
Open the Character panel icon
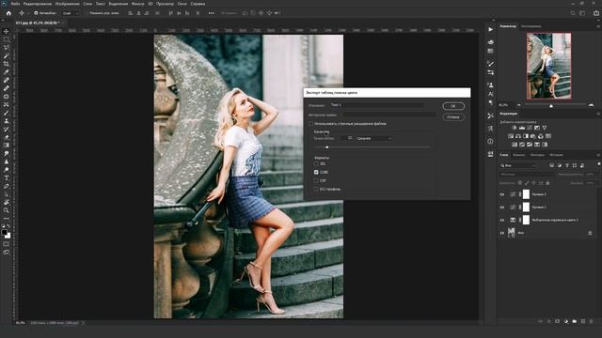coord(491,94)
